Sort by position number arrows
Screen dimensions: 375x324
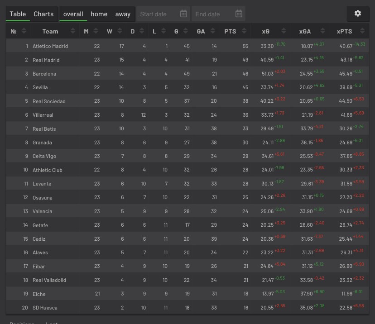(24, 31)
